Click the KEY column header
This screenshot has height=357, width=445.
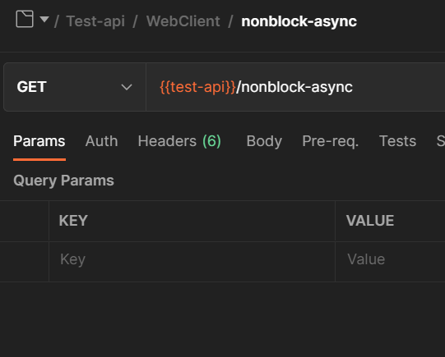click(73, 221)
